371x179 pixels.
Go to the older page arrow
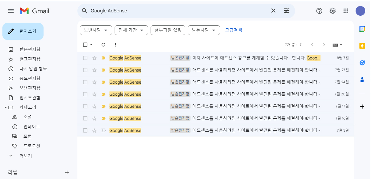click(324, 45)
